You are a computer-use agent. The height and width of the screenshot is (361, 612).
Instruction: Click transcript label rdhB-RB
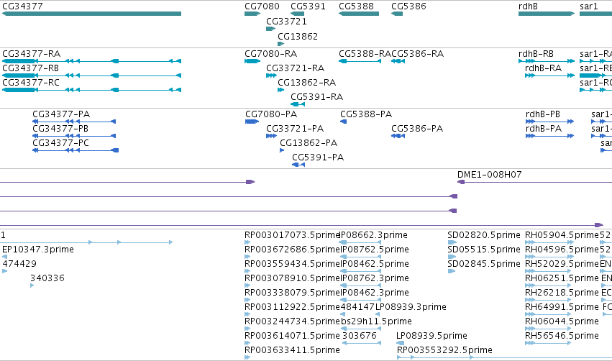536,53
